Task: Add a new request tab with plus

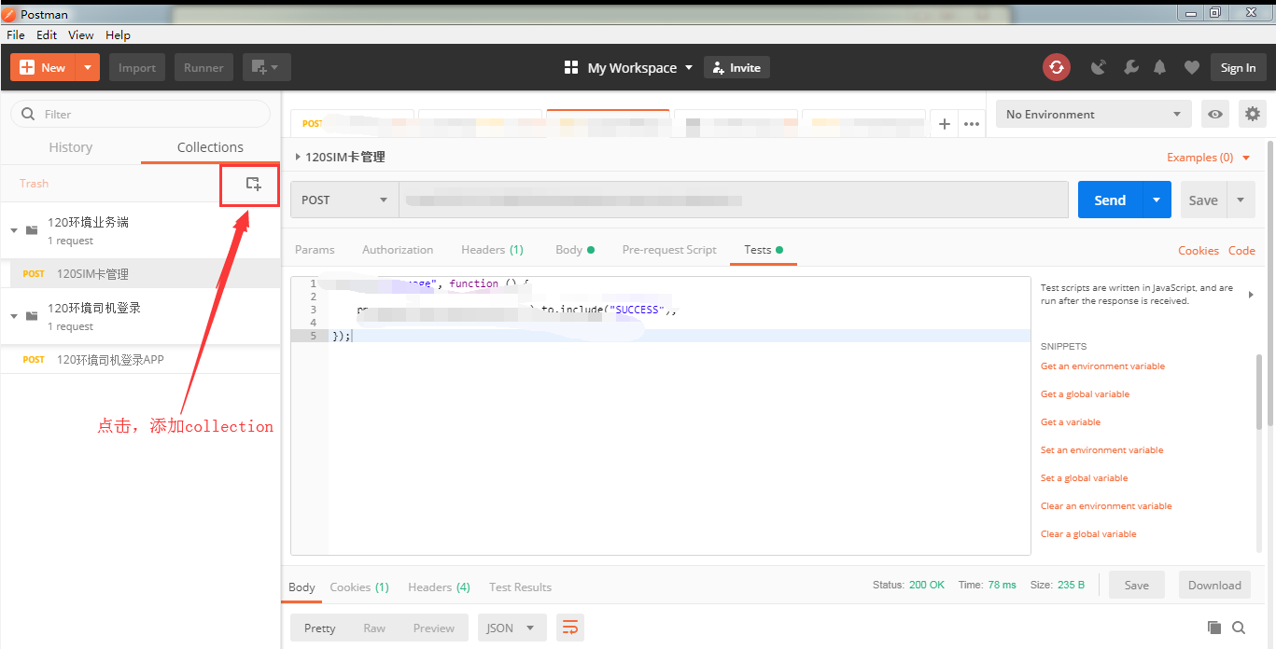Action: pyautogui.click(x=944, y=124)
